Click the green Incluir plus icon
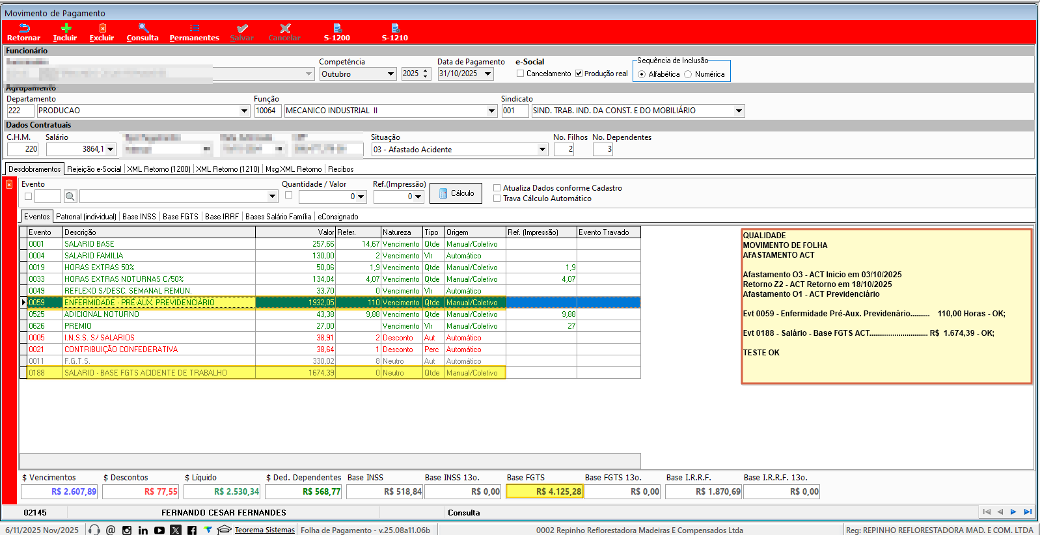The height and width of the screenshot is (535, 1040). 65,29
